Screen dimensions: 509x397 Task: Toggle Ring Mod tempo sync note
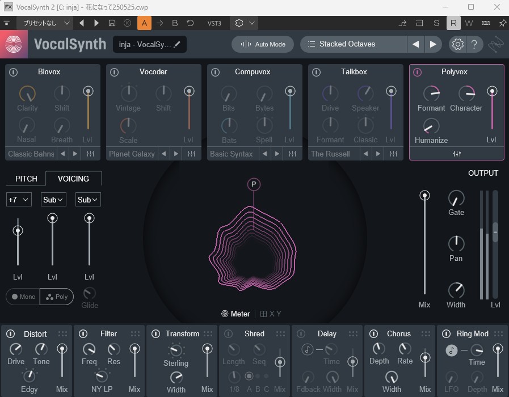click(x=451, y=350)
